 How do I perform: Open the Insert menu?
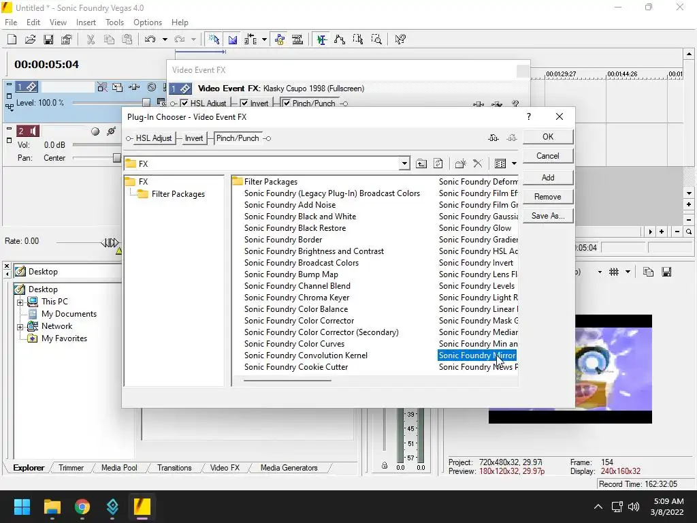coord(86,22)
